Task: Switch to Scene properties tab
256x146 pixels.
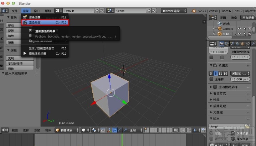Action: [x=232, y=44]
